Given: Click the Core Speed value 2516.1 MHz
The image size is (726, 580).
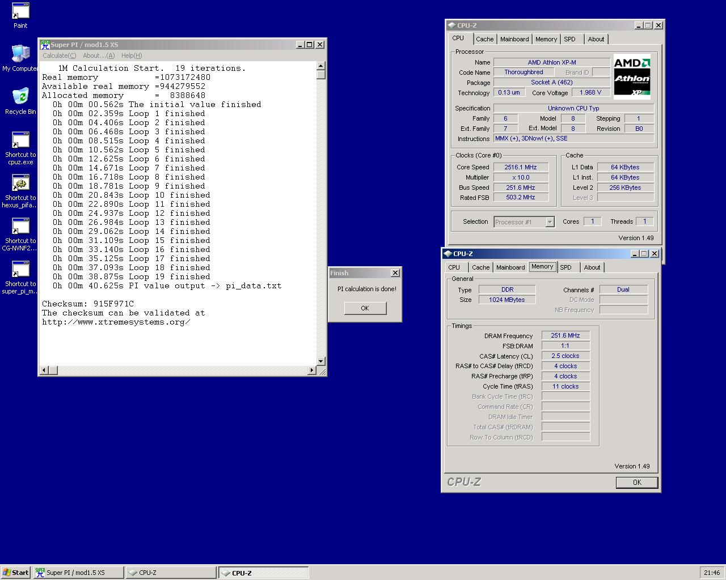Looking at the screenshot, I should coord(520,167).
